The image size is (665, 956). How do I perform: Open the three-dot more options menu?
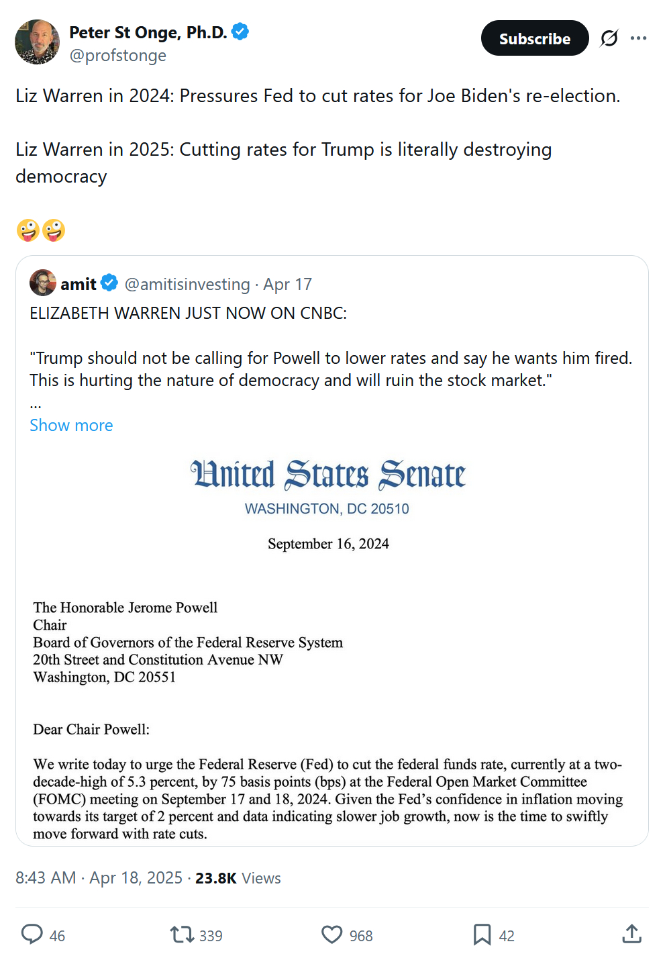639,38
